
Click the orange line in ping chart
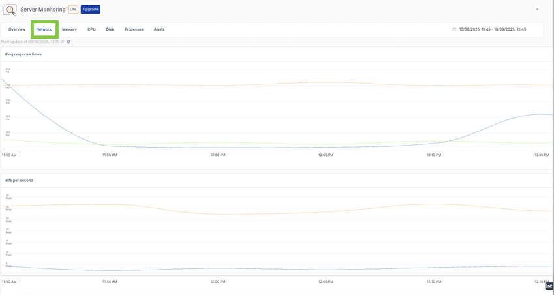tap(326, 82)
